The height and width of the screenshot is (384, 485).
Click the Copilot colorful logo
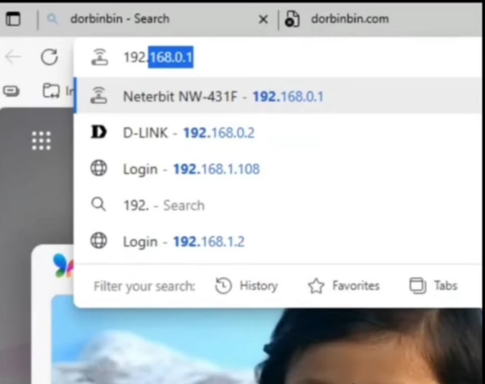click(63, 265)
